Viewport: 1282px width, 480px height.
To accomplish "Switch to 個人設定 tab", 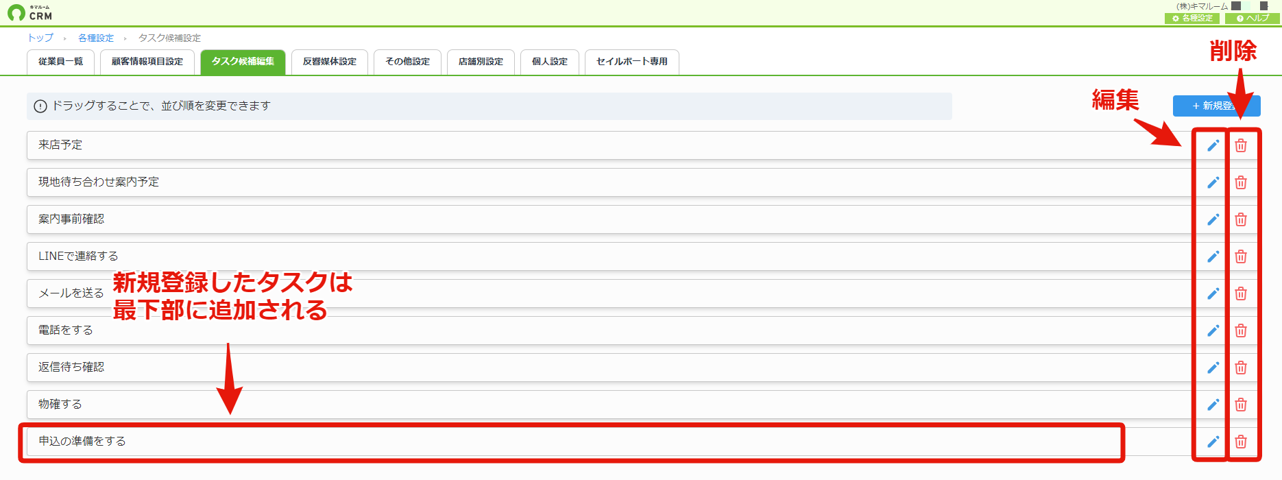I will click(x=550, y=62).
